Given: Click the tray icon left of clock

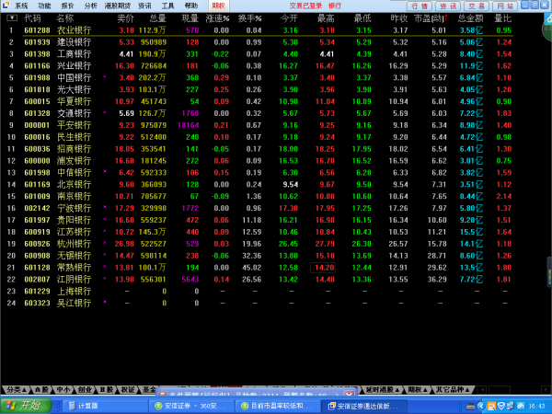Looking at the screenshot, I should [521, 407].
